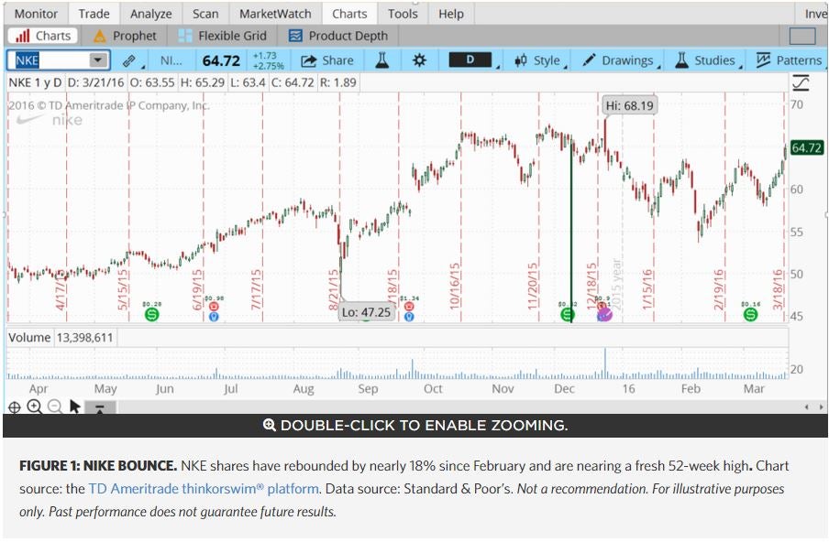Open the Analyze tab
This screenshot has height=542, width=829.
150,14
